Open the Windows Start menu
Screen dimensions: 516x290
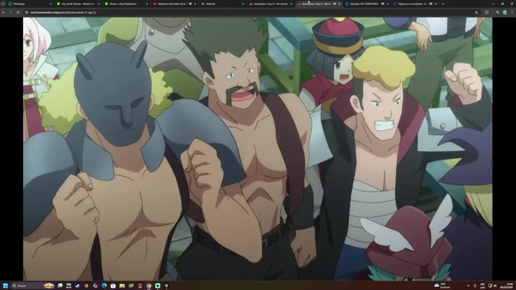6,286
